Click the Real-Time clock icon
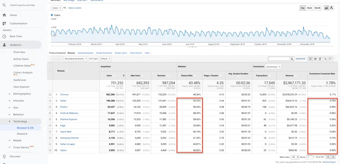This screenshot has width=340, height=164. (4, 36)
